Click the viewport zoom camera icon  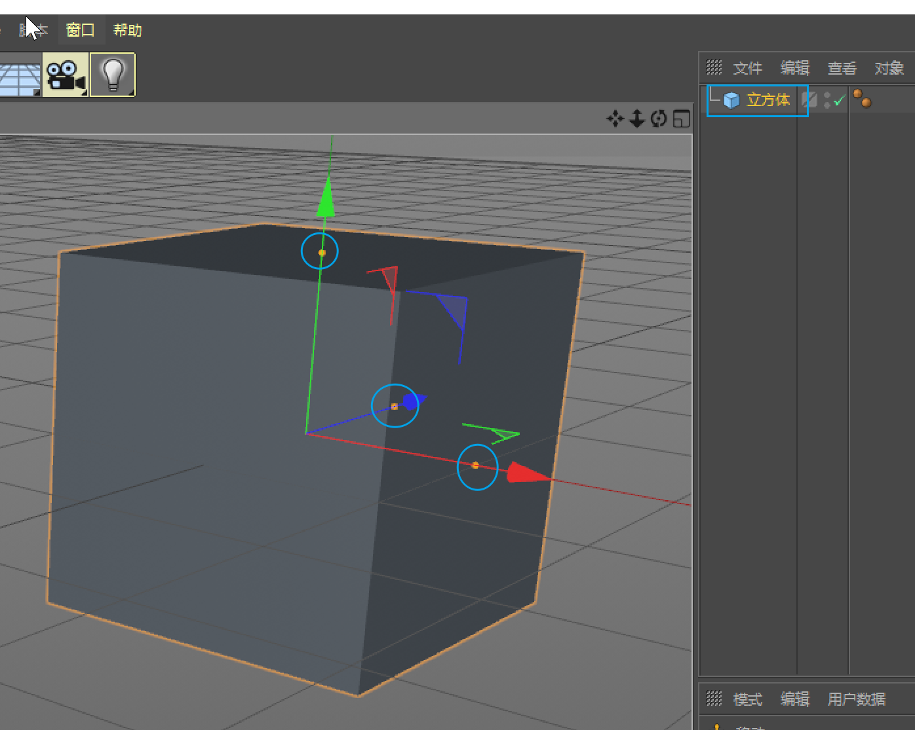pyautogui.click(x=636, y=119)
